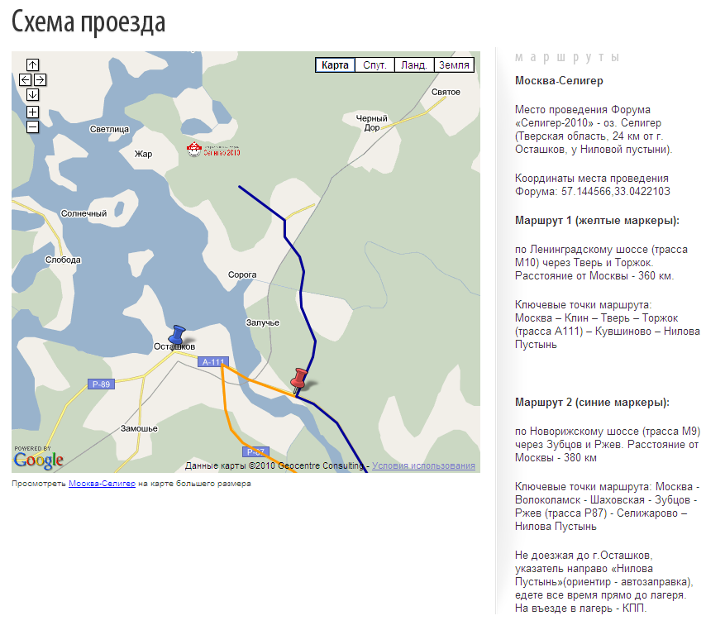This screenshot has height=630, width=706.
Task: Click the Слобода label on map
Action: [x=63, y=260]
